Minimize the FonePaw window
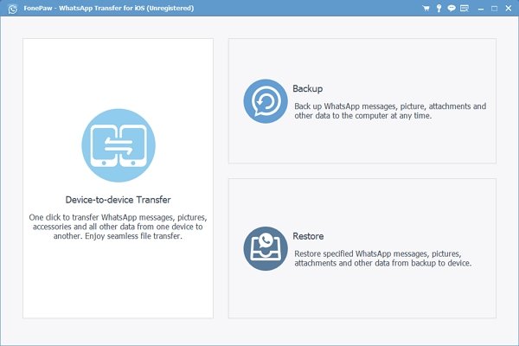Image resolution: width=519 pixels, height=346 pixels. [x=479, y=10]
